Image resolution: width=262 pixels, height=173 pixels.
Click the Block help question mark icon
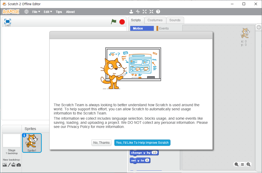point(158,12)
